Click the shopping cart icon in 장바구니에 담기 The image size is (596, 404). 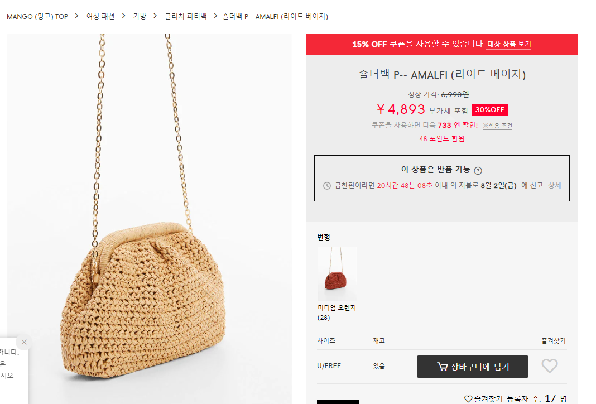click(x=442, y=367)
